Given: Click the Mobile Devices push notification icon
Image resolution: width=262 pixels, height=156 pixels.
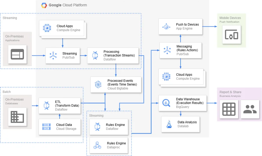Looking at the screenshot, I should [231, 35].
